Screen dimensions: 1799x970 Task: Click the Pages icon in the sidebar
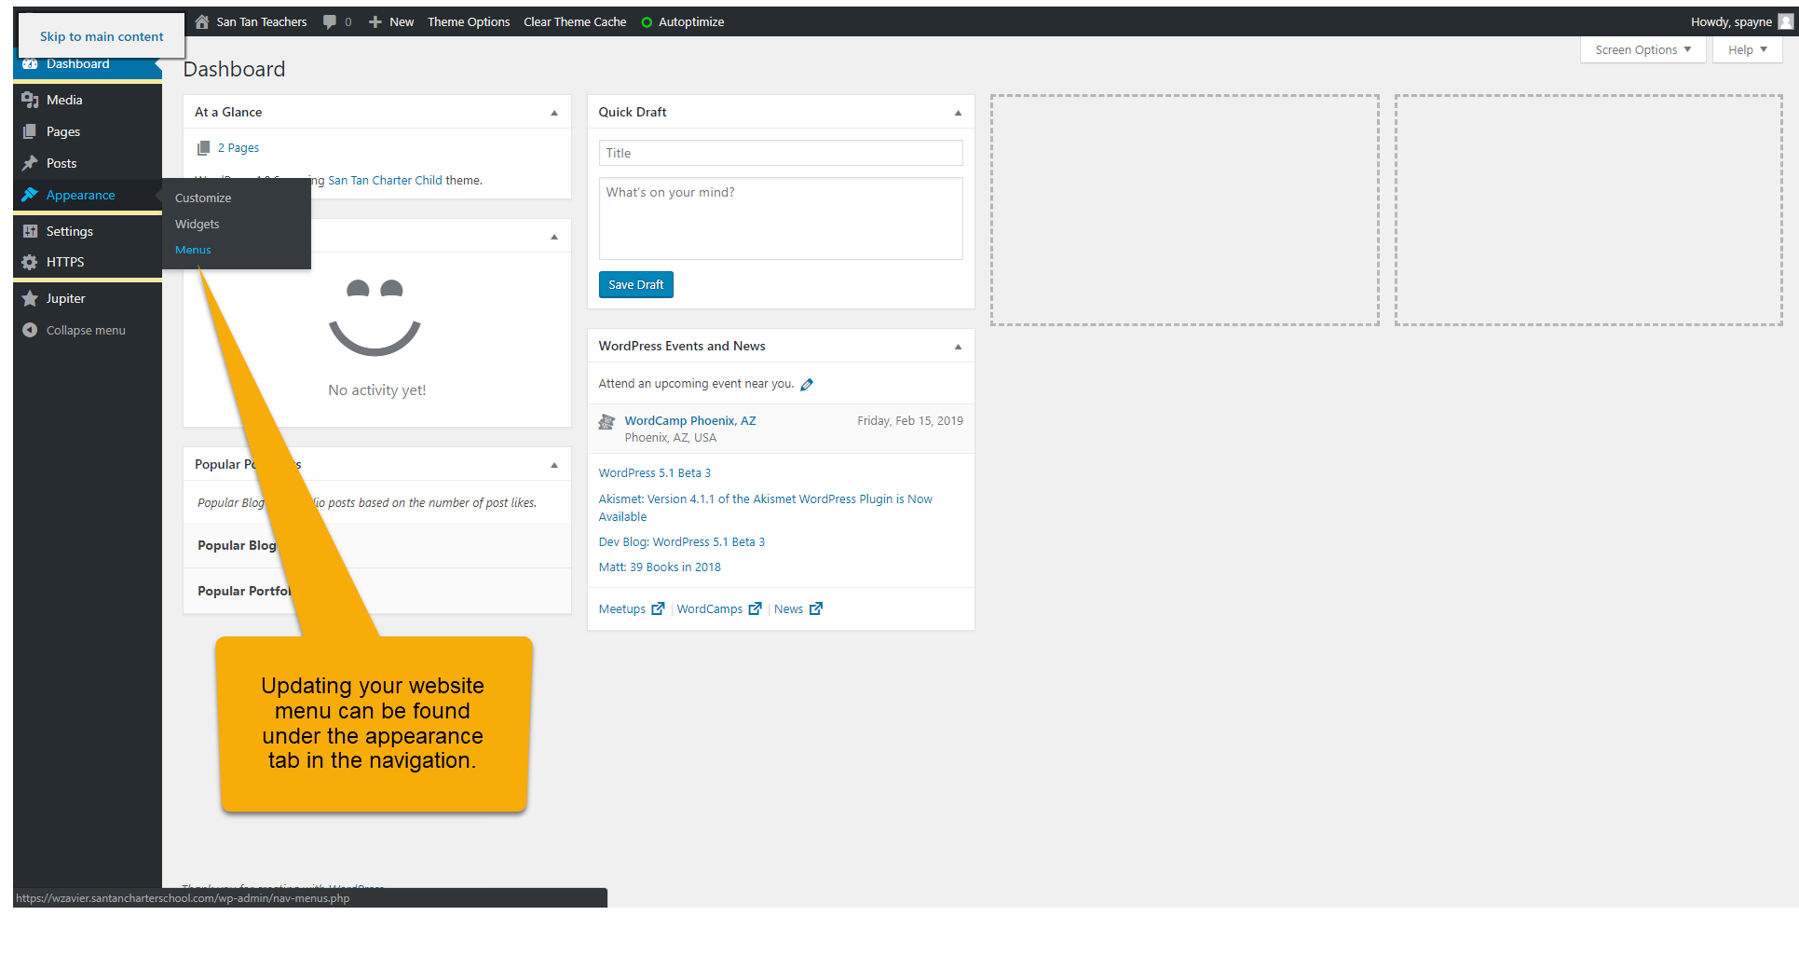coord(30,131)
